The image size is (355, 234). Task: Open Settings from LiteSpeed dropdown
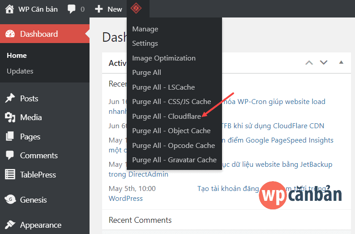point(145,43)
